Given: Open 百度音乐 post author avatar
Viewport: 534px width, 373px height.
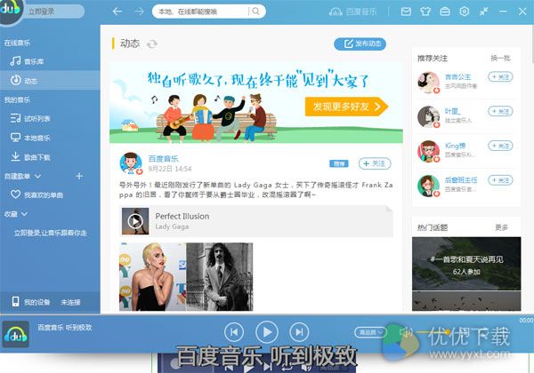Looking at the screenshot, I should coord(131,163).
